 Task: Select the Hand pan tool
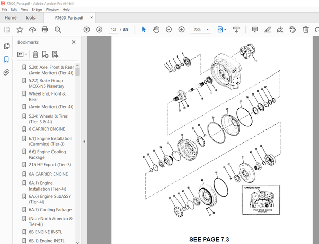click(x=156, y=30)
